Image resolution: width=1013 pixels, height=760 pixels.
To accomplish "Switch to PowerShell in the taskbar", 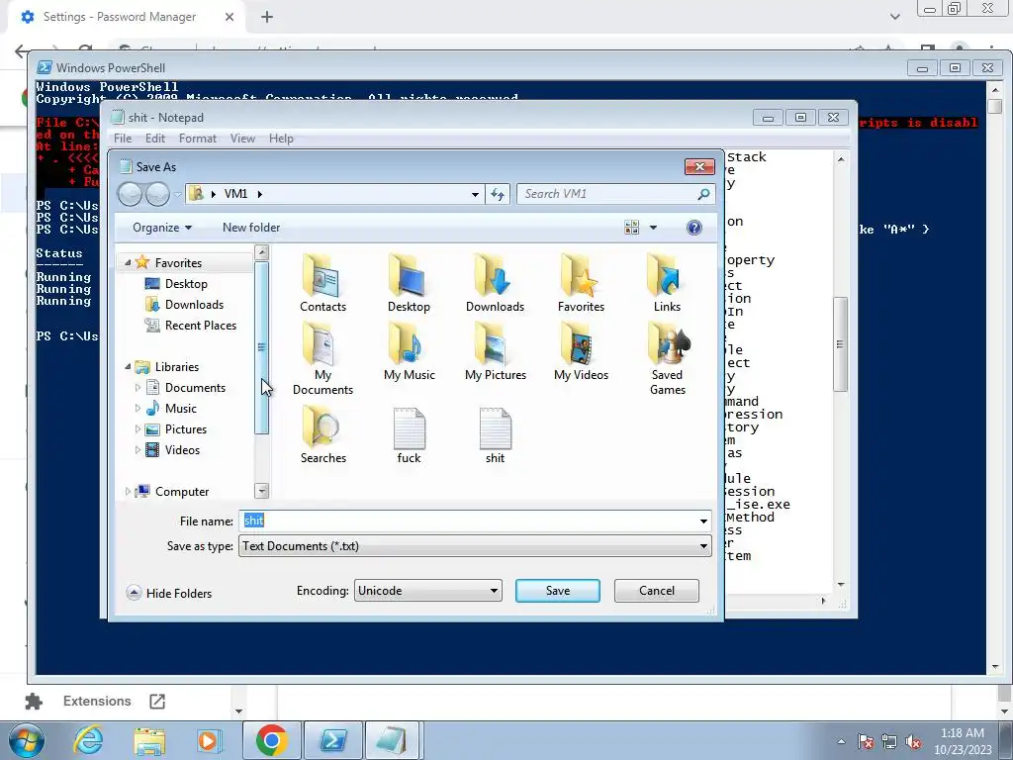I will (333, 740).
